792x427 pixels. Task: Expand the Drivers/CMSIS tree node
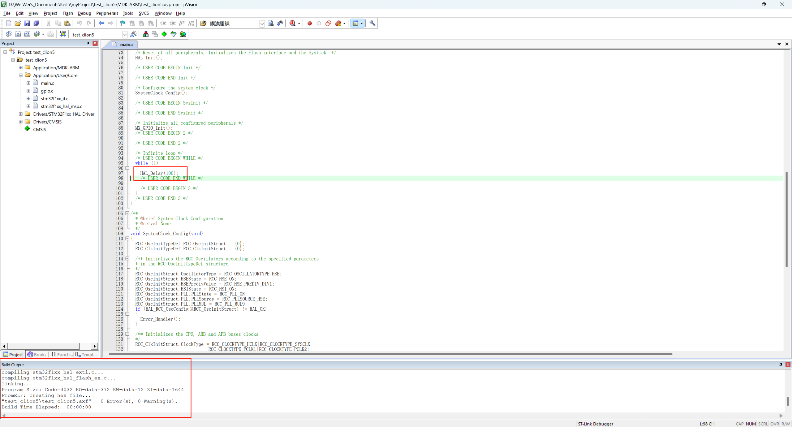coord(20,122)
